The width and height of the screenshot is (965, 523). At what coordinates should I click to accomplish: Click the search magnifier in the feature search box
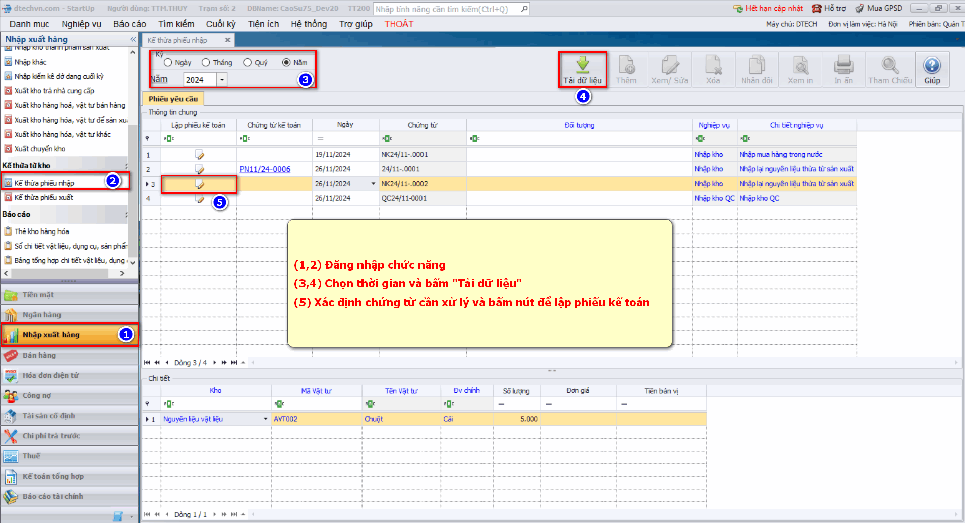click(x=524, y=9)
